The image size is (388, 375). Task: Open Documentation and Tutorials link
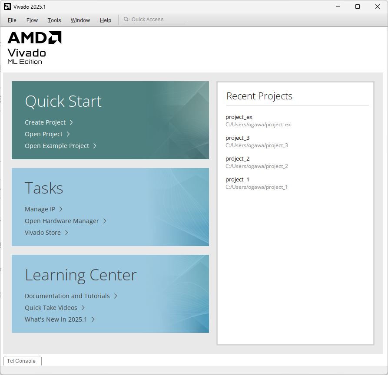pos(67,296)
